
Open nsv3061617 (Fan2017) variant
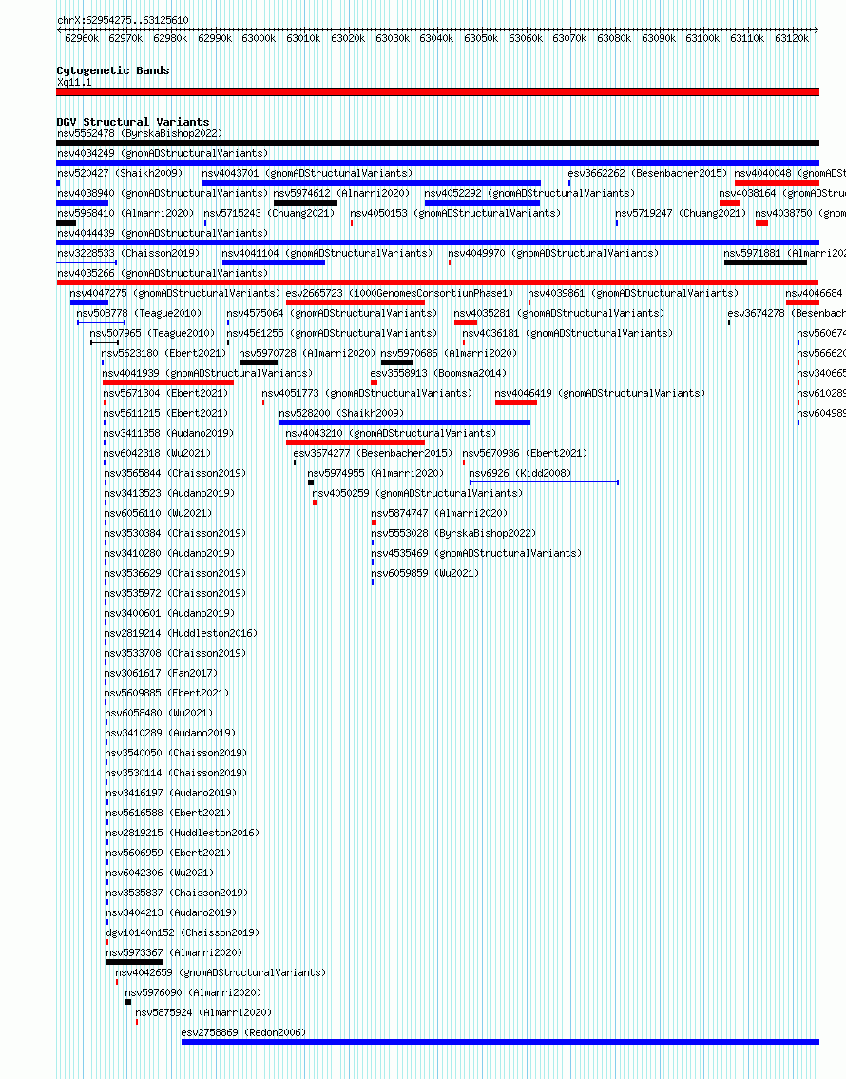tap(161, 673)
